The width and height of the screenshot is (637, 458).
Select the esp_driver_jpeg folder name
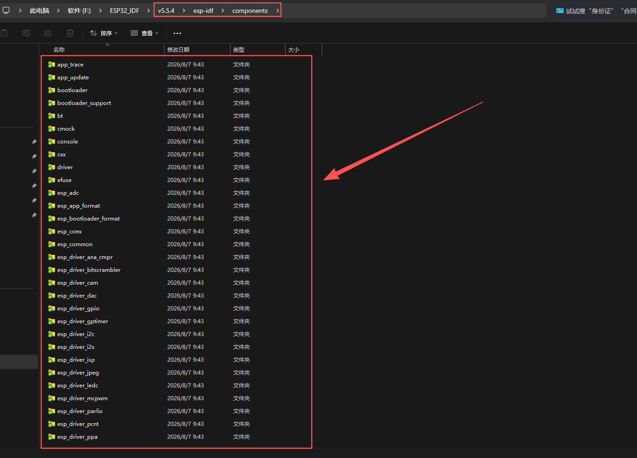(x=78, y=373)
